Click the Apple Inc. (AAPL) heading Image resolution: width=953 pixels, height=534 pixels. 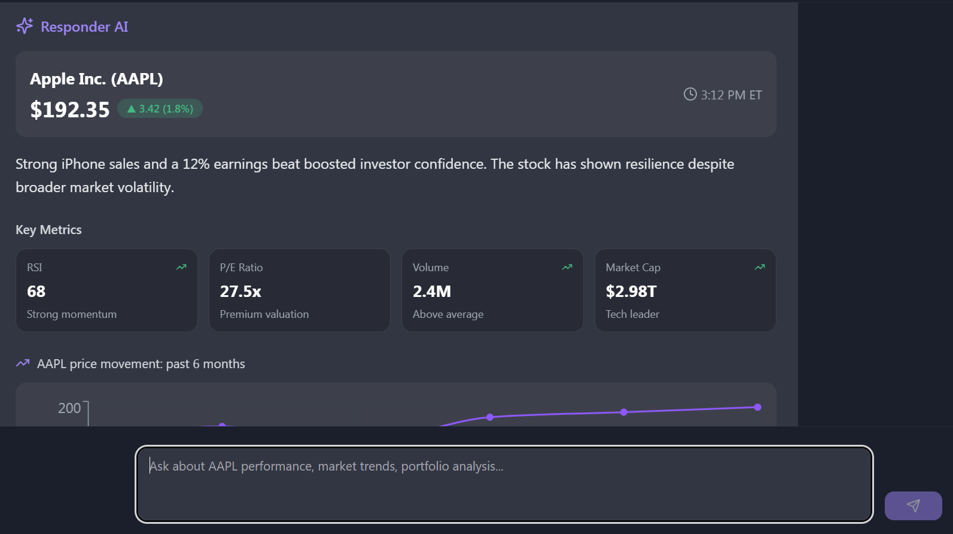(x=96, y=79)
